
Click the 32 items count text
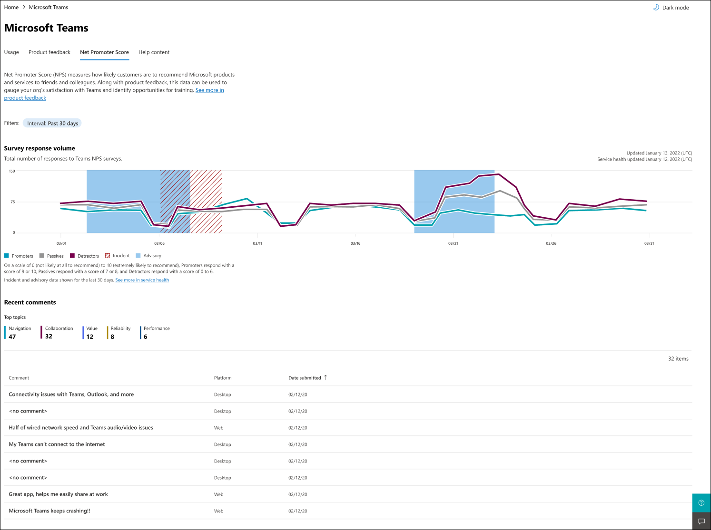pyautogui.click(x=678, y=358)
